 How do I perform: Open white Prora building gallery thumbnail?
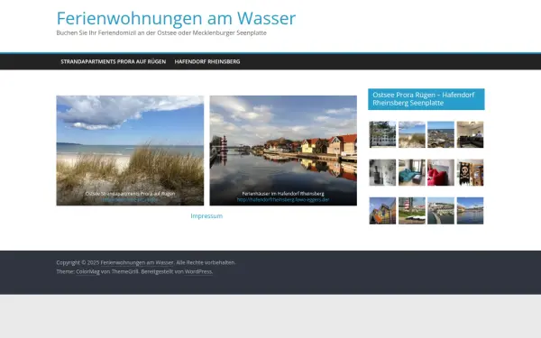point(382,134)
